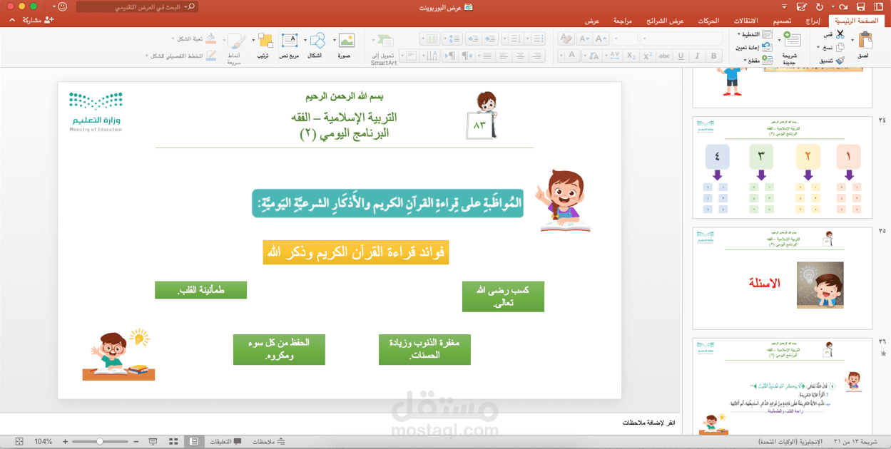Expand the Arrange dropdown arrow
This screenshot has height=449, width=891.
(x=253, y=41)
